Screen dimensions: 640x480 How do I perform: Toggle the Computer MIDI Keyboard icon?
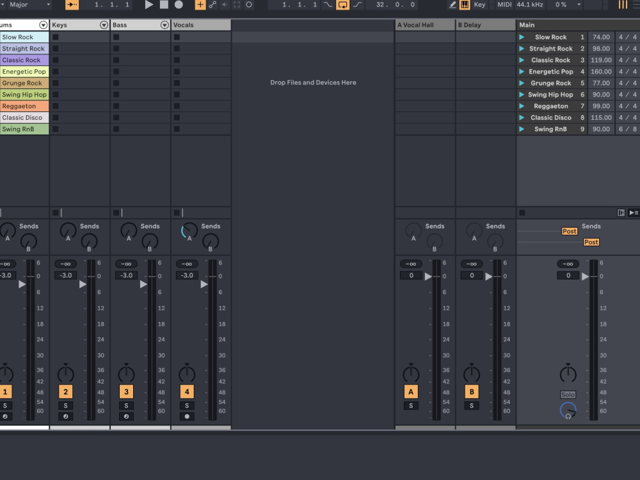465,4
